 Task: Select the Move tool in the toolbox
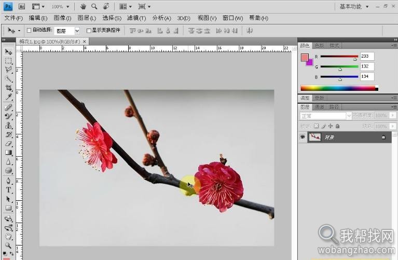[8, 52]
